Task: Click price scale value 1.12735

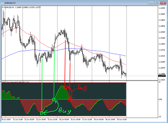Action: (162, 50)
